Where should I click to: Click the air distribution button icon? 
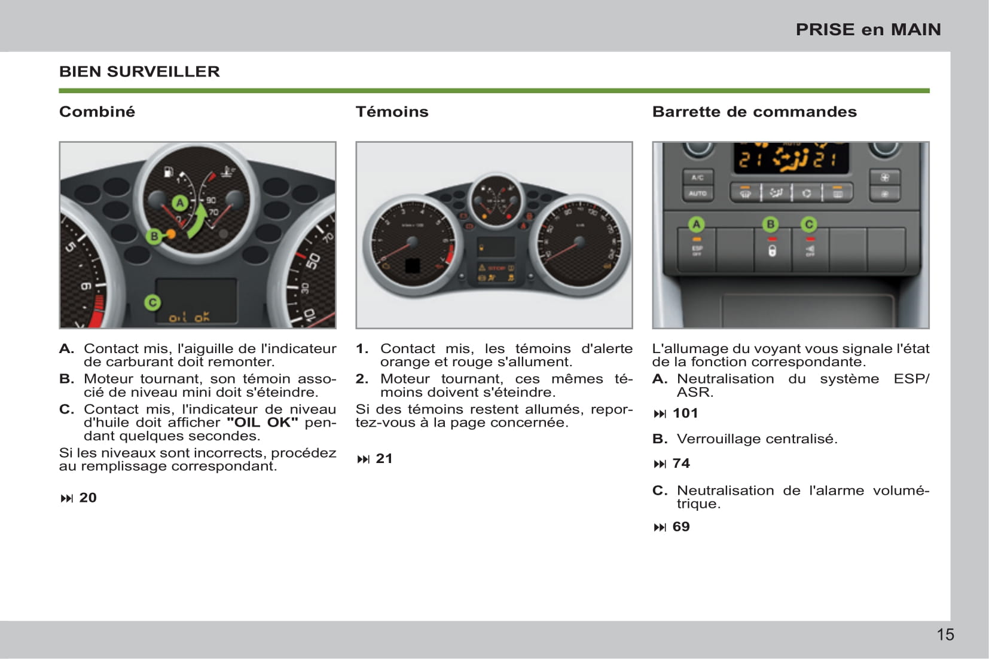(x=776, y=193)
